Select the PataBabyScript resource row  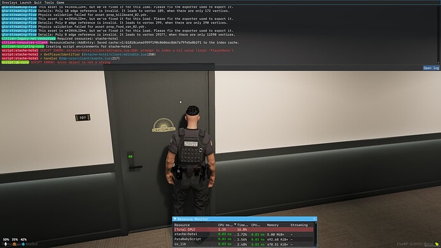tap(244, 239)
